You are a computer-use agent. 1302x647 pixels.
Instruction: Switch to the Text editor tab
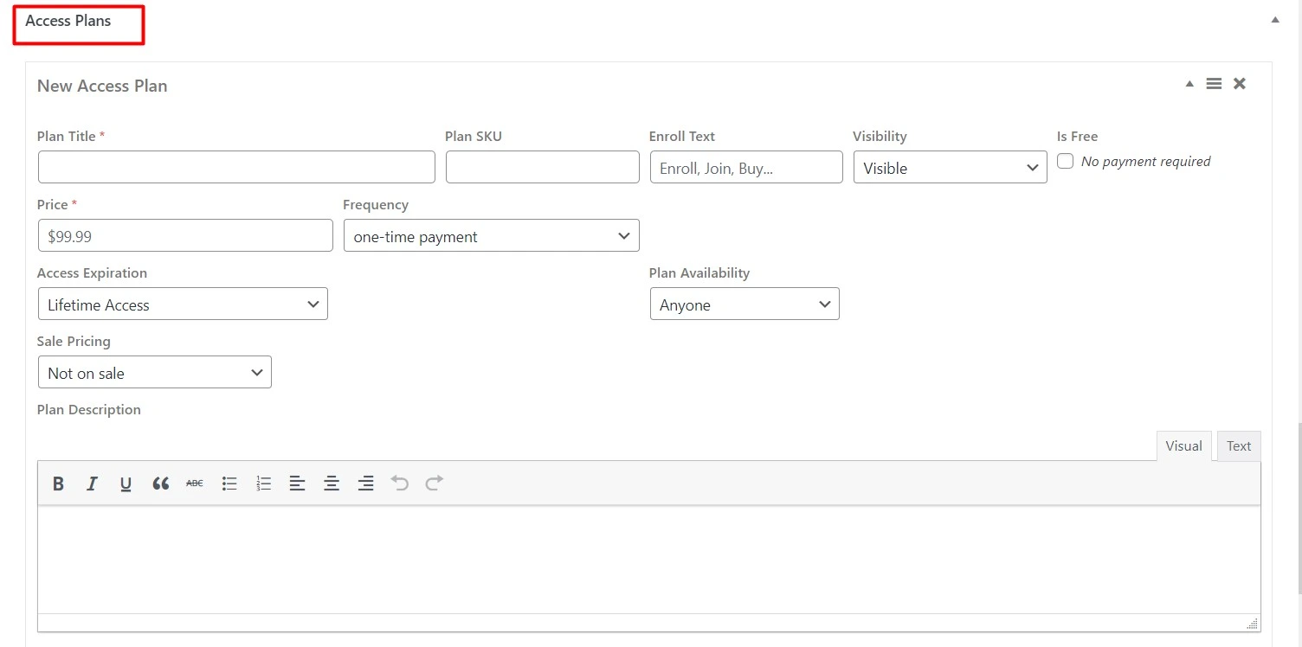pos(1239,446)
